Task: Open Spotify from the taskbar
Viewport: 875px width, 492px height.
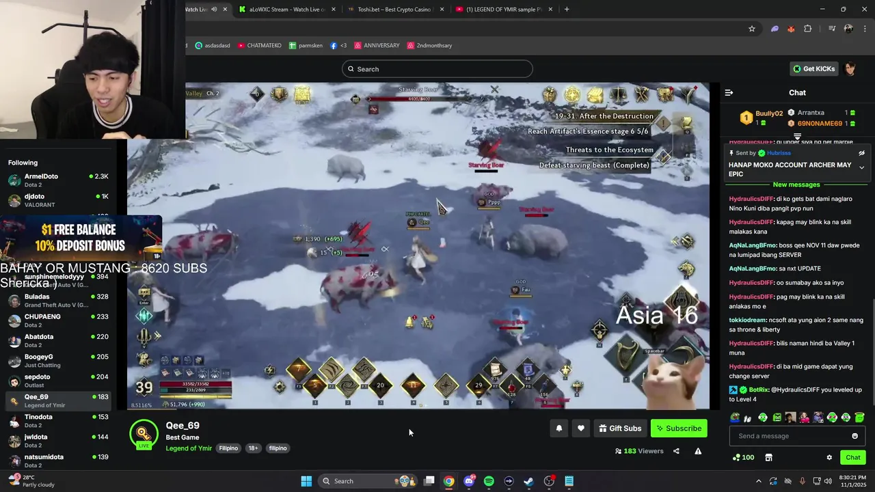Action: point(489,481)
